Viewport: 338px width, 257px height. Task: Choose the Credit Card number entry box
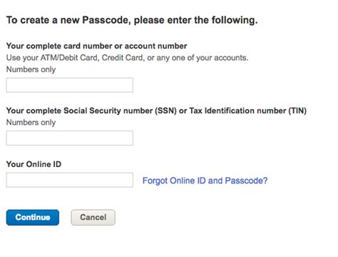70,85
